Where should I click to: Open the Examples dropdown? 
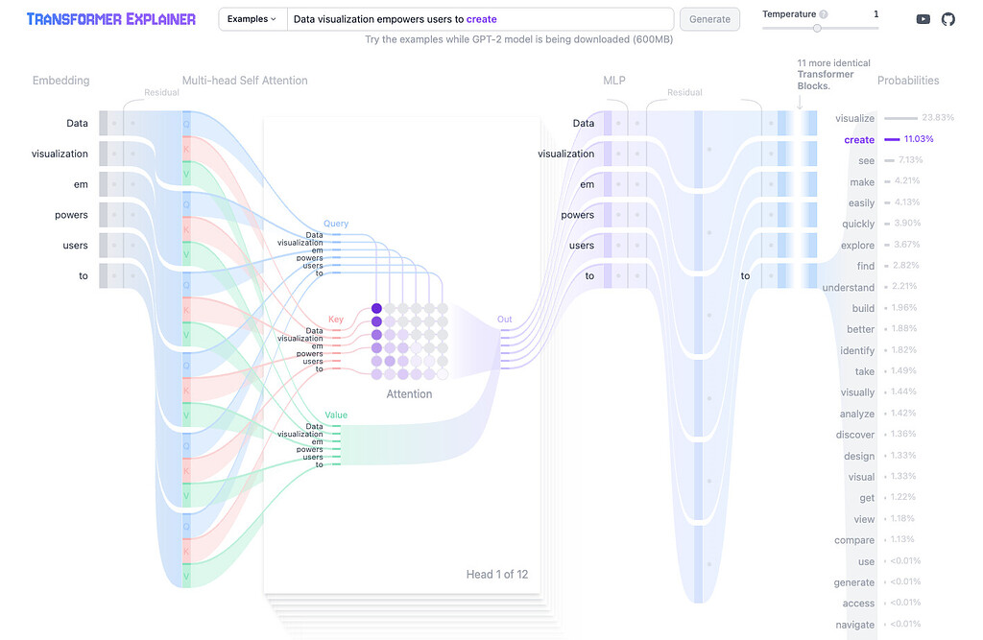pyautogui.click(x=252, y=19)
